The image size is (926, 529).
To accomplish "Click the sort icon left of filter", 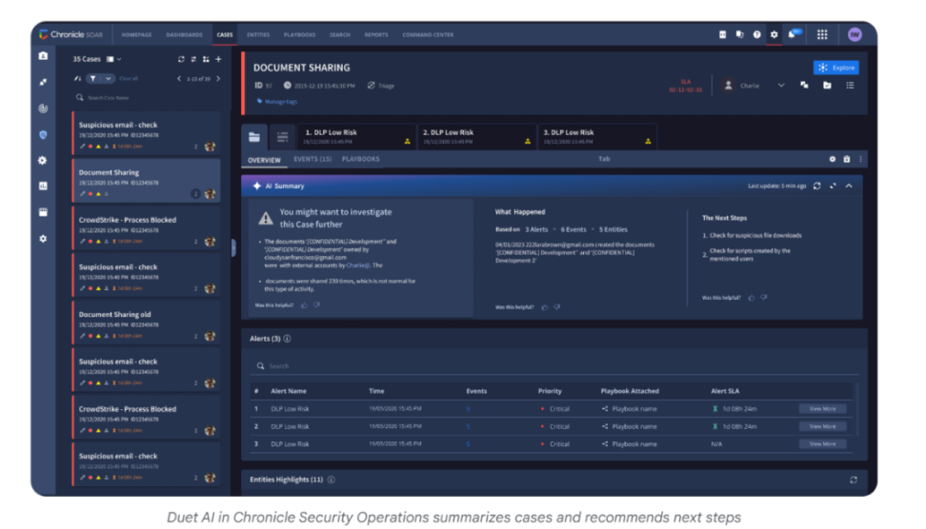I will click(x=77, y=78).
